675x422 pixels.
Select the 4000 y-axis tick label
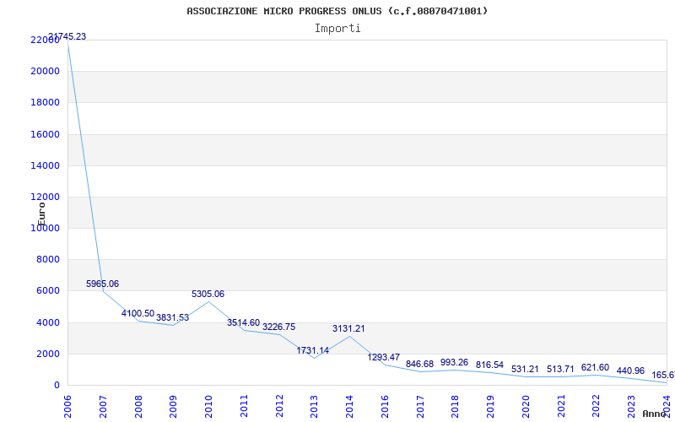coord(47,322)
